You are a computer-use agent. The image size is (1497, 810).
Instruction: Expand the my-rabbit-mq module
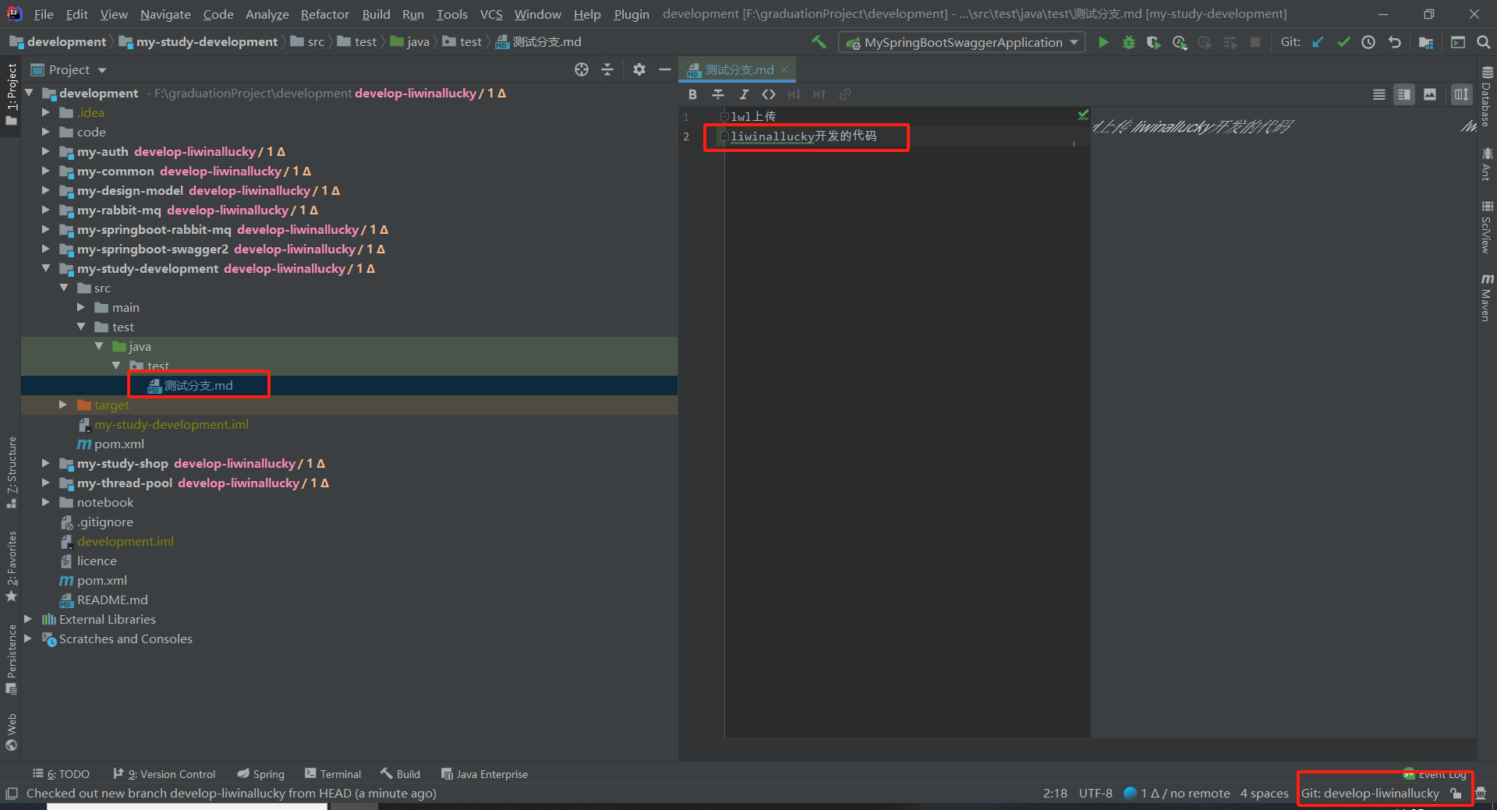pos(45,210)
